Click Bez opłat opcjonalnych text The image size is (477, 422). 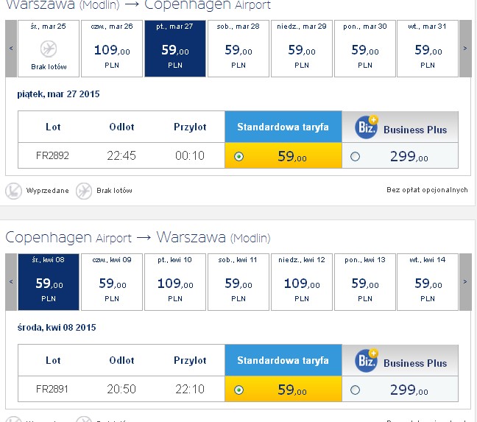click(x=427, y=190)
